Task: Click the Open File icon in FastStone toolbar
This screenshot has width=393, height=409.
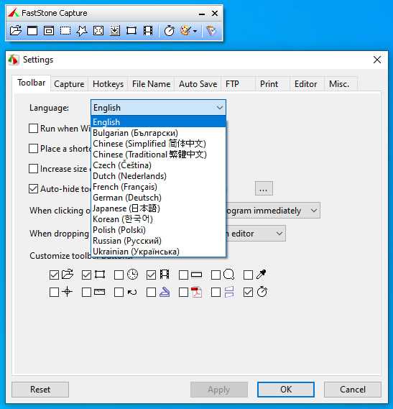Action: point(16,31)
